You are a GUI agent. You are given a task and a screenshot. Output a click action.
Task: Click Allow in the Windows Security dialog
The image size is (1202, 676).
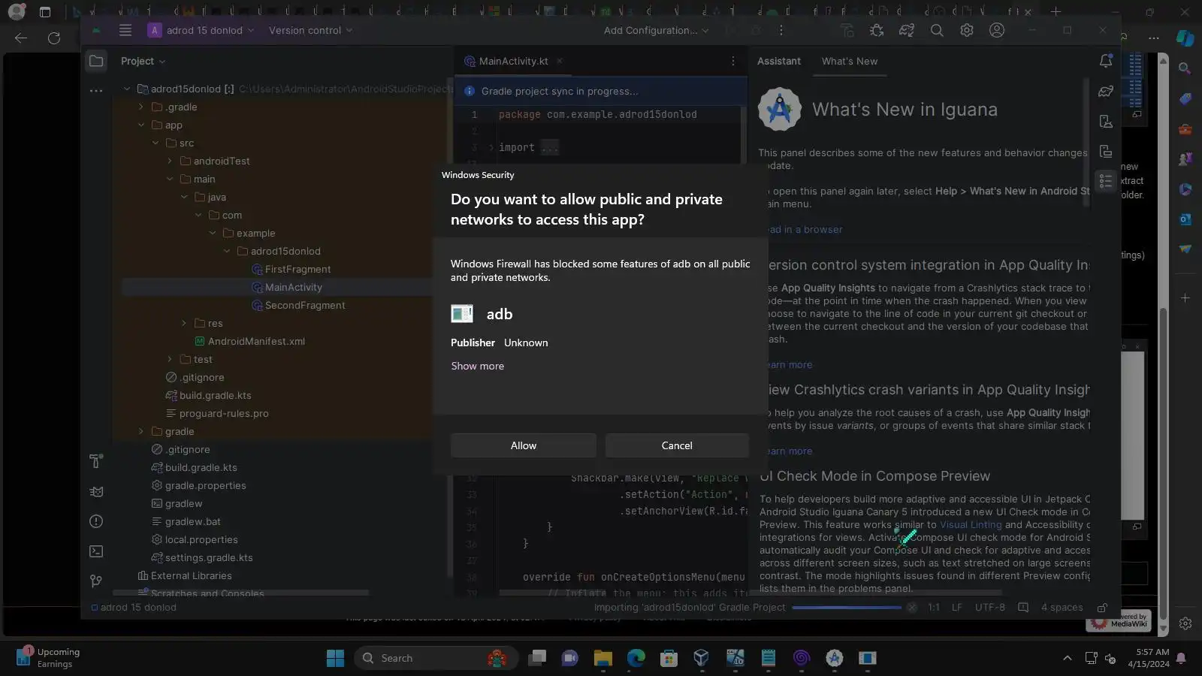(x=523, y=445)
